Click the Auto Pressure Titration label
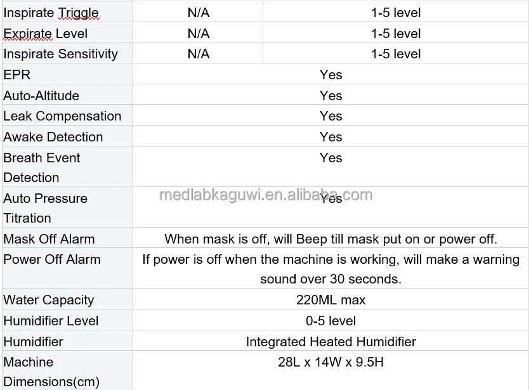 tap(45, 208)
